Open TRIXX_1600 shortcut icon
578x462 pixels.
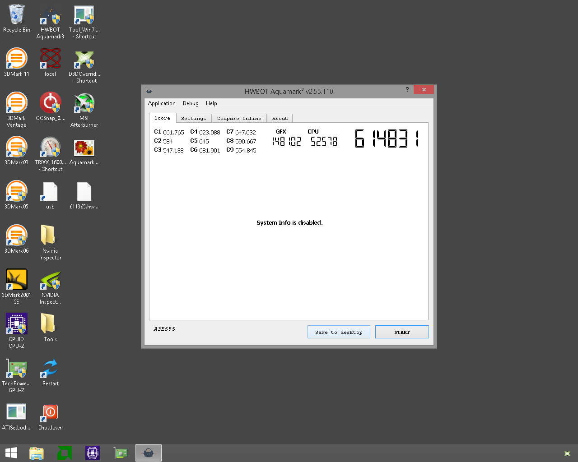tap(50, 154)
